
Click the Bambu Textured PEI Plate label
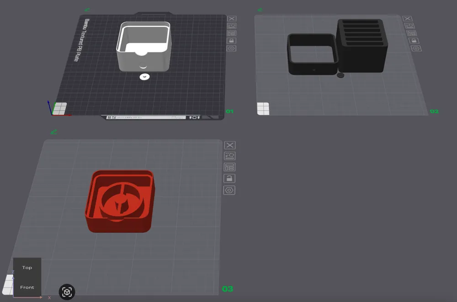point(81,40)
